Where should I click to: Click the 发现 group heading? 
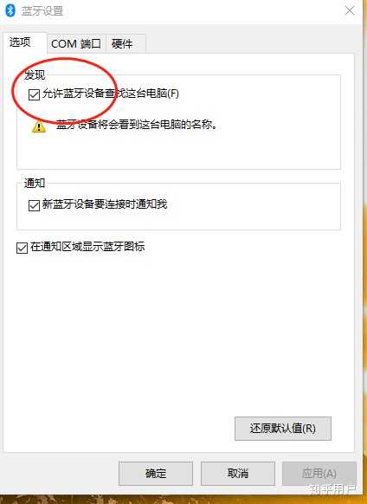[35, 75]
